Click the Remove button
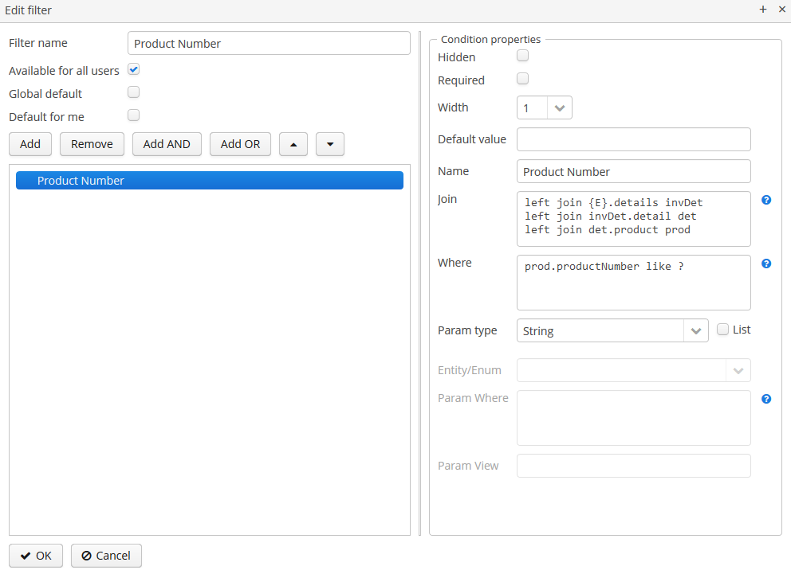 92,144
